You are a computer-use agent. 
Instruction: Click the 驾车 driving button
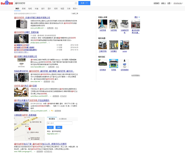point(59,127)
